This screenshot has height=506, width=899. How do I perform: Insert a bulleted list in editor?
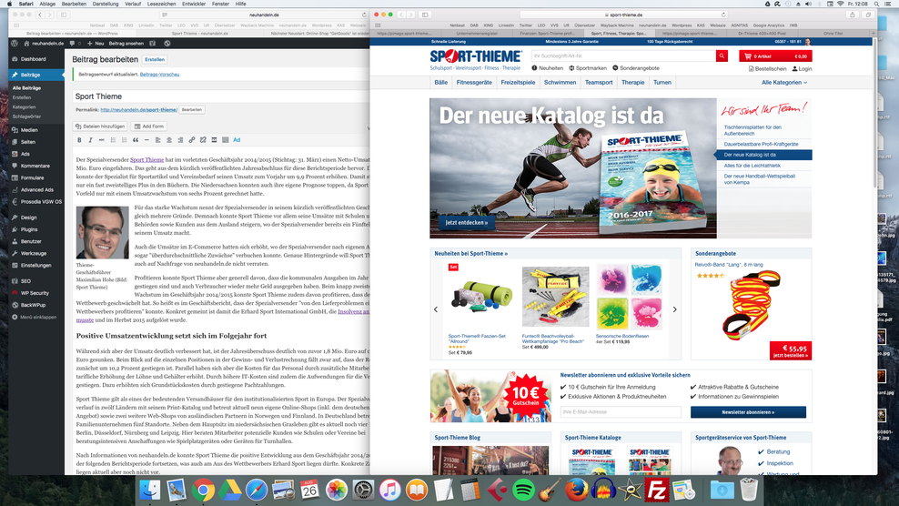pos(113,140)
